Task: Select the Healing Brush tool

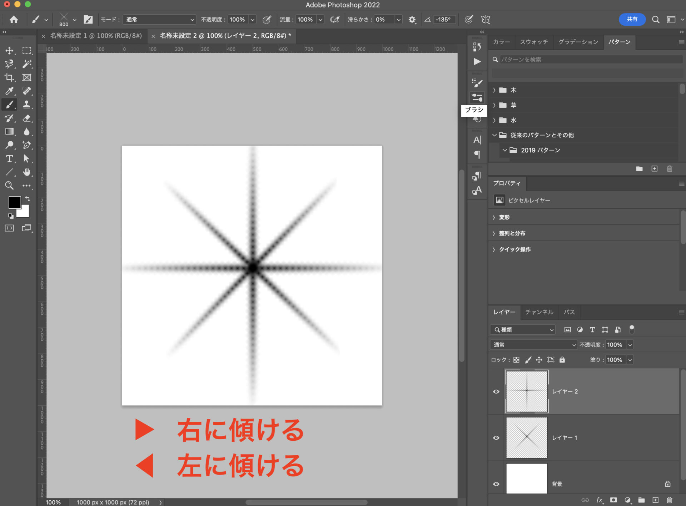Action: [x=26, y=91]
